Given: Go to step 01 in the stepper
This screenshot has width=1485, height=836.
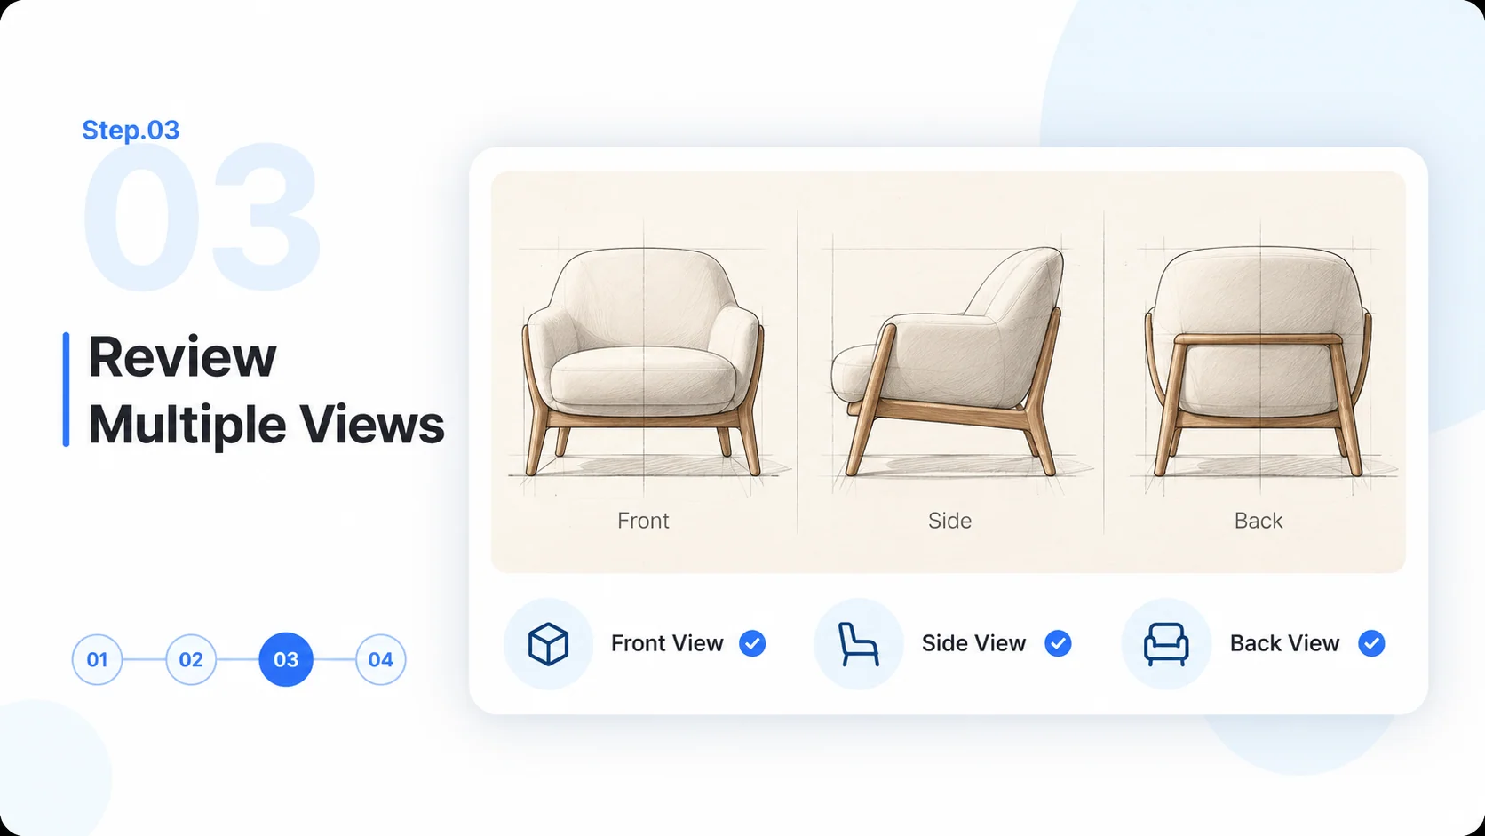Looking at the screenshot, I should coord(97,659).
